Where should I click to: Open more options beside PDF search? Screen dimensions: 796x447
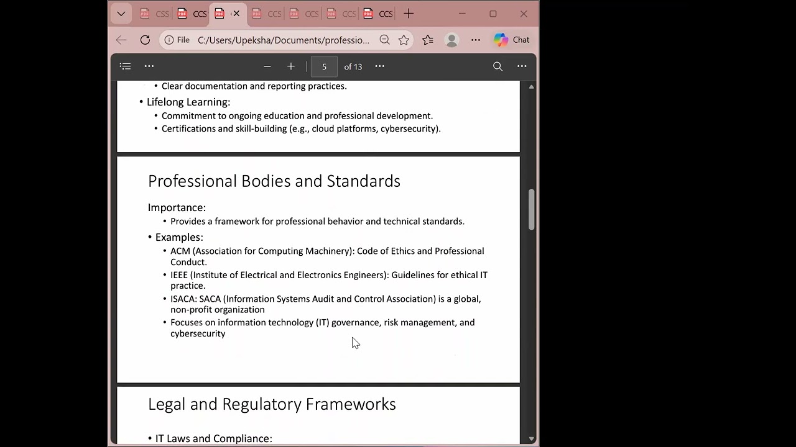coord(522,66)
